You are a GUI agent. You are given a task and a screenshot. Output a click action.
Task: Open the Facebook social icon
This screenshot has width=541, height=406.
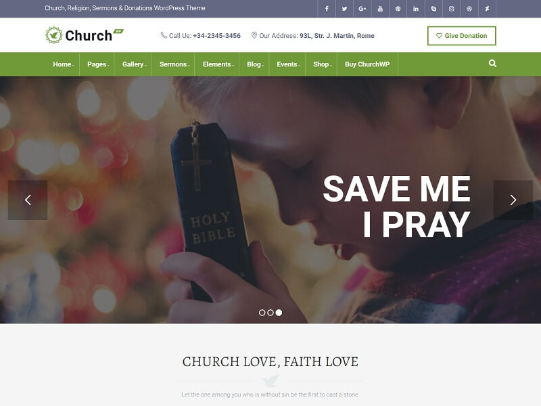click(327, 9)
